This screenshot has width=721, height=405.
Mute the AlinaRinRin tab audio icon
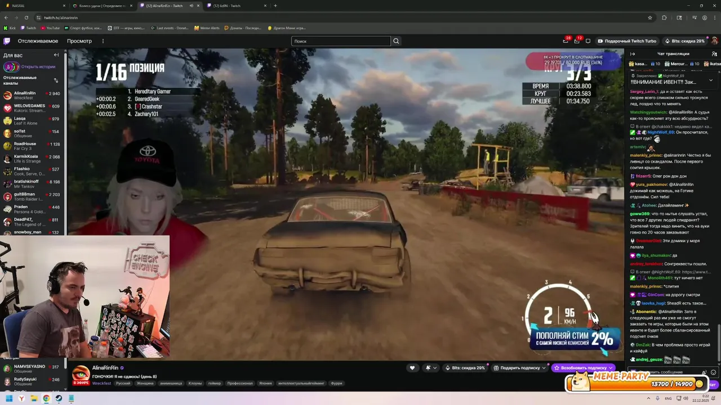point(192,6)
